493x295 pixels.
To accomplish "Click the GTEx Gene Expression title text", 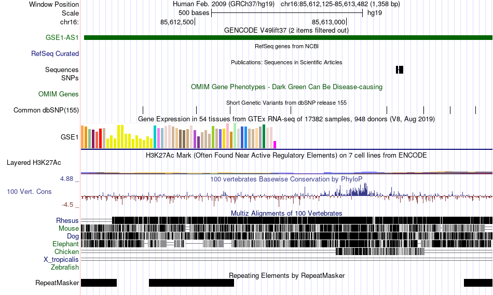I will (x=286, y=119).
